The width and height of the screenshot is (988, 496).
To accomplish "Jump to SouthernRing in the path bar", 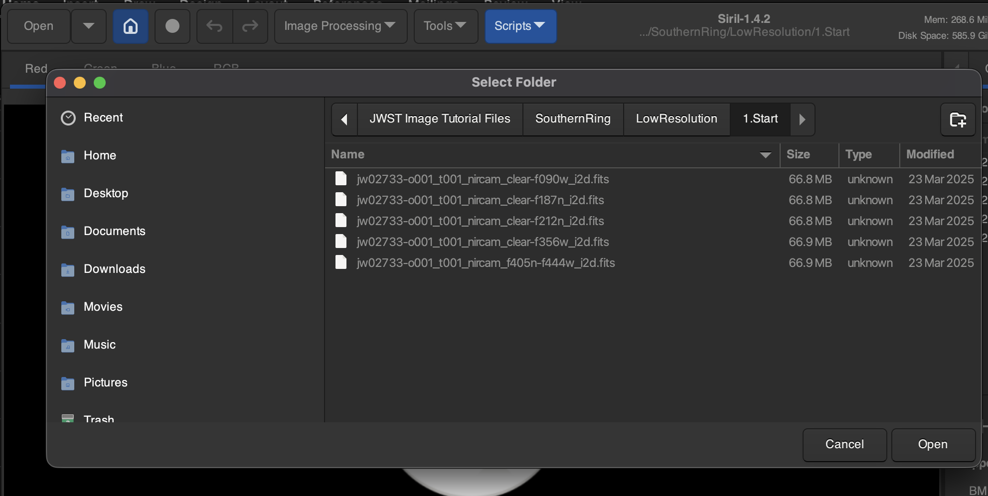I will coord(572,119).
